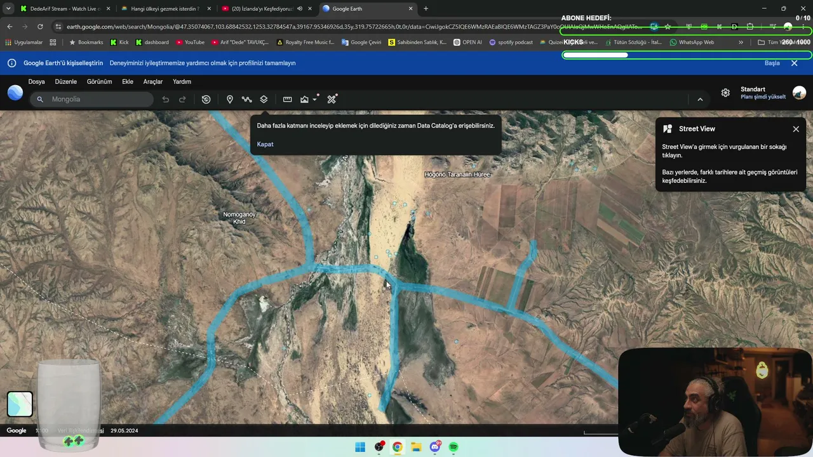This screenshot has width=813, height=457.
Task: Expand the imagery tool dropdown arrow
Action: click(314, 100)
